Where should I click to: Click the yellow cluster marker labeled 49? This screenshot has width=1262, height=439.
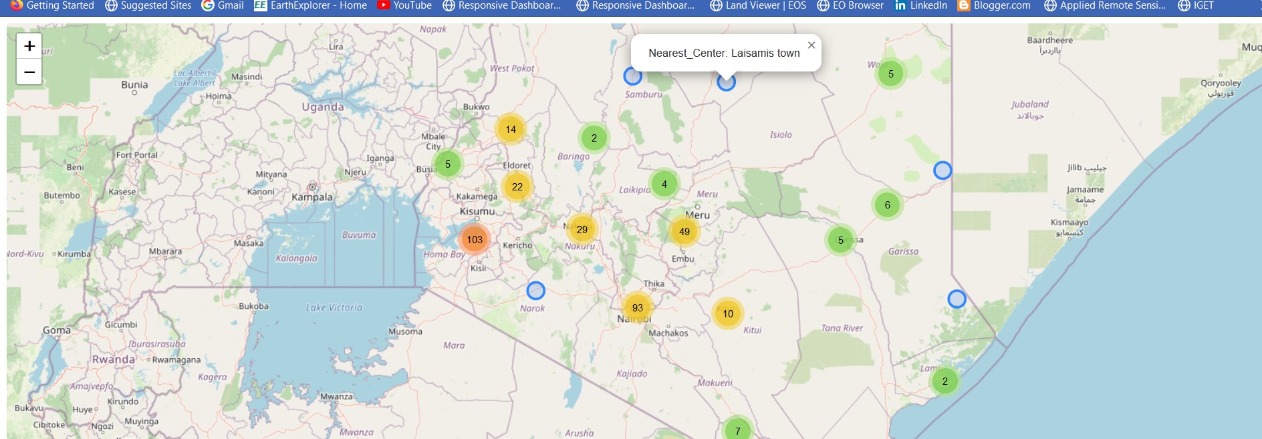click(684, 231)
